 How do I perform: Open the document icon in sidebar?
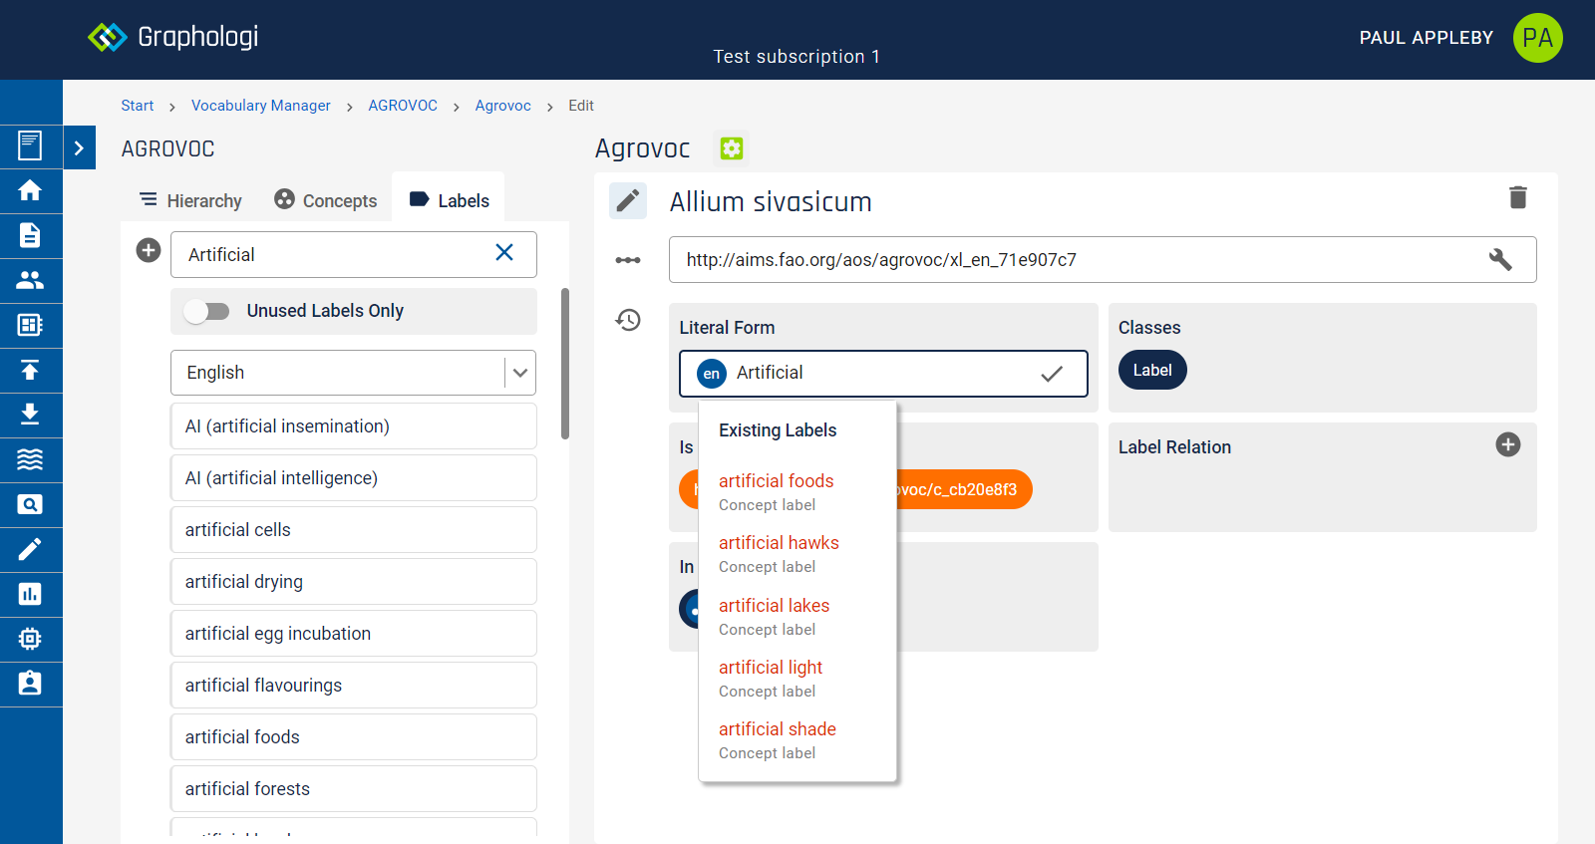click(x=30, y=235)
